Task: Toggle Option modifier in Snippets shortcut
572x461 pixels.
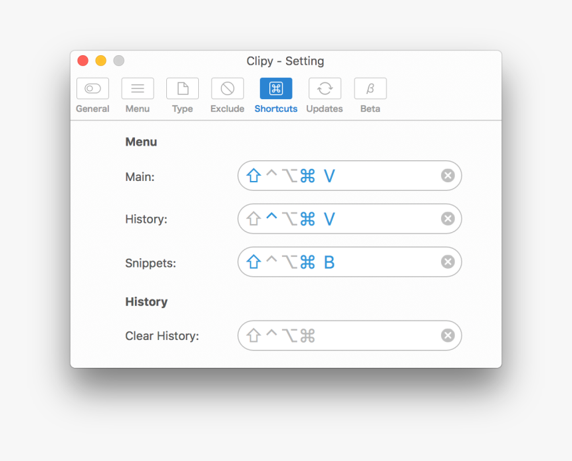Action: [x=290, y=262]
